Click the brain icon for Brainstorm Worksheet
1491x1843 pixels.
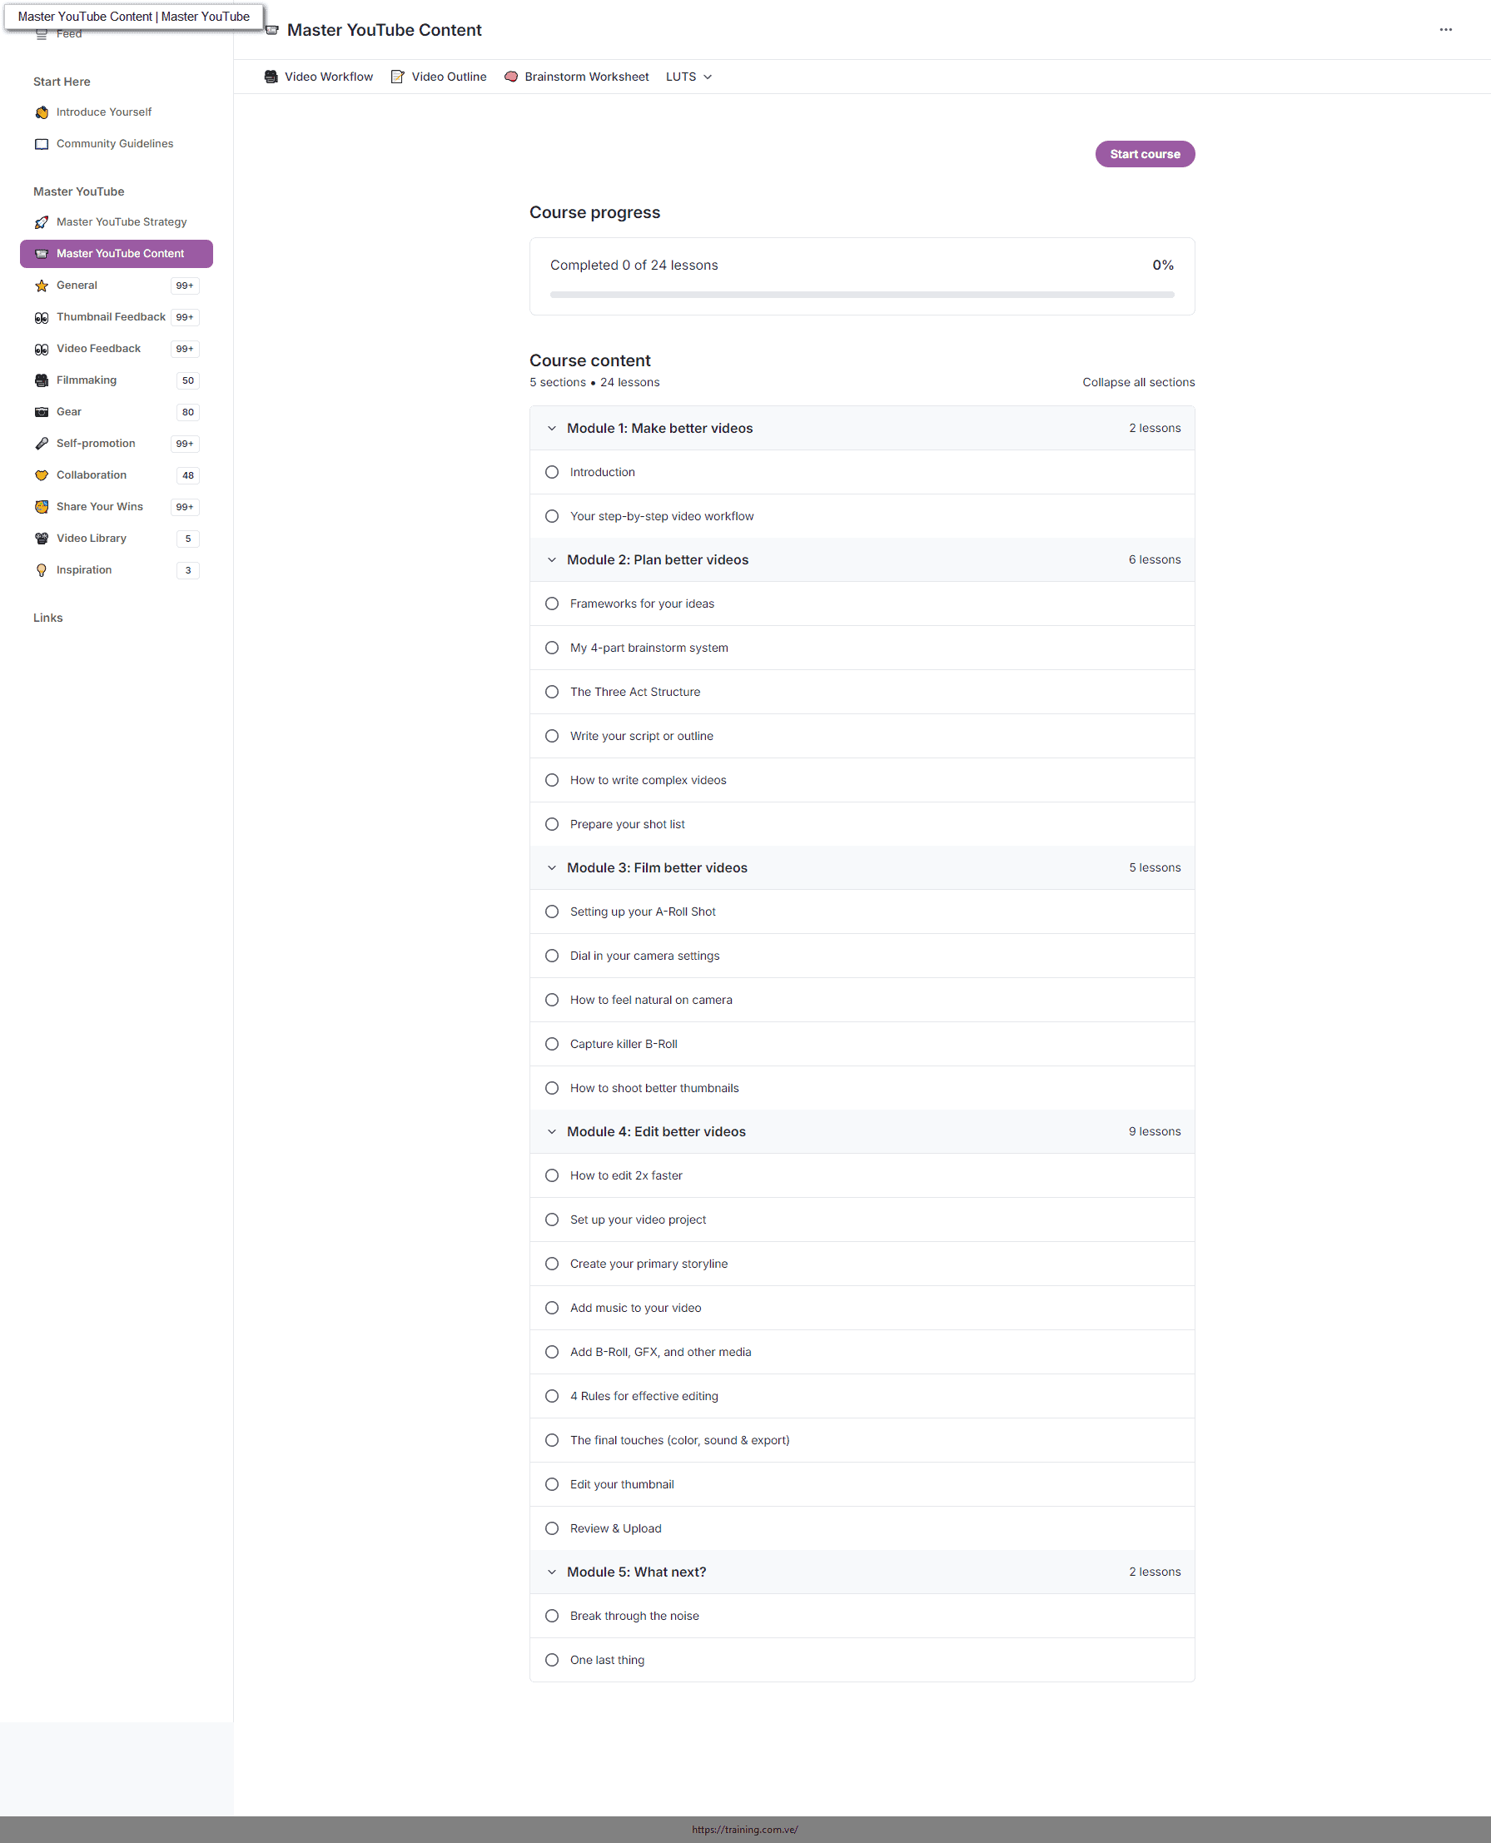tap(511, 77)
